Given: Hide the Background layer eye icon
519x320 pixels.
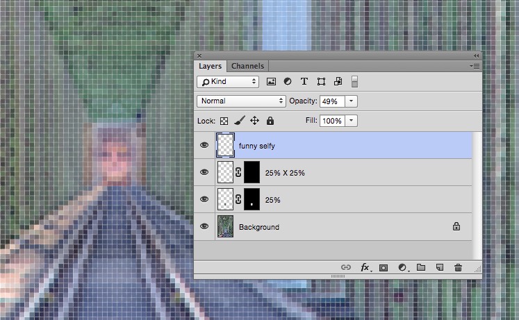Looking at the screenshot, I should [204, 226].
